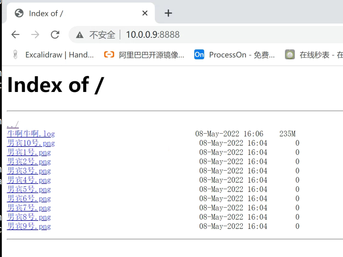
Task: Click the browser Back navigation arrow
Action: point(15,34)
